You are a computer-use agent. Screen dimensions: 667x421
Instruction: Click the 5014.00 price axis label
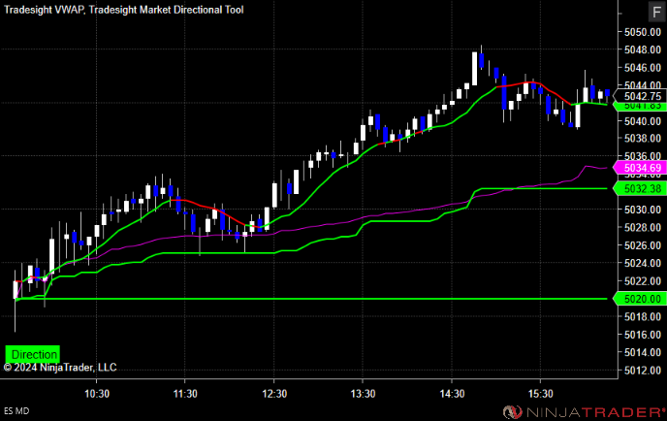[x=643, y=352]
